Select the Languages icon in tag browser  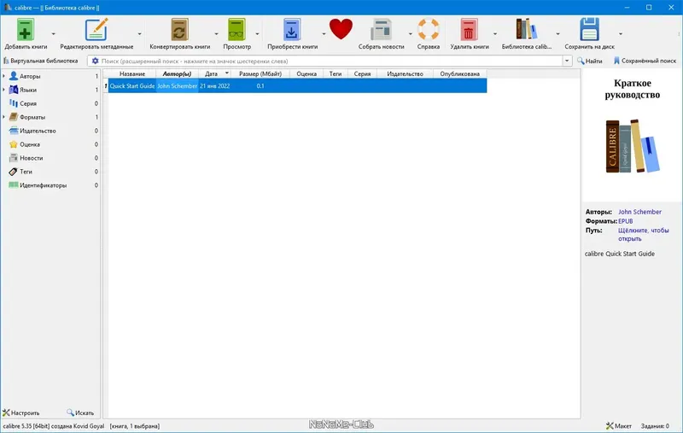[14, 90]
